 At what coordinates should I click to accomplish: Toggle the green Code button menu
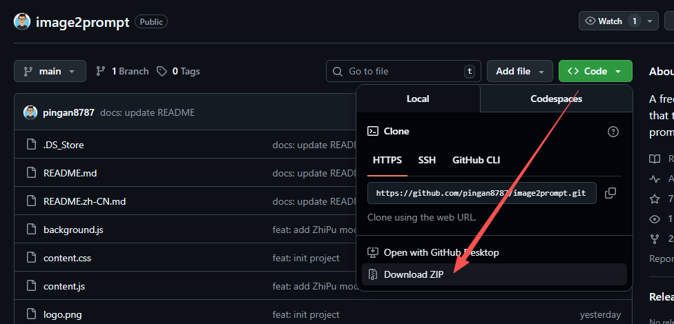(595, 71)
